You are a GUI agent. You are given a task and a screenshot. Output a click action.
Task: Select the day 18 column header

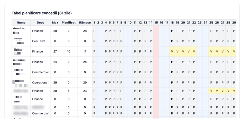tap(172, 23)
